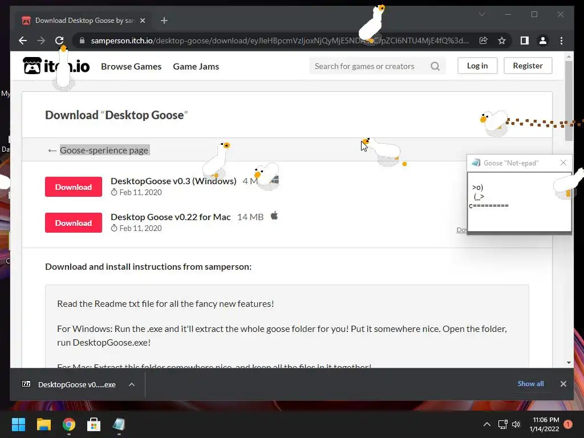This screenshot has height=438, width=584.
Task: Click the Chrome icon in the taskbar
Action: (69, 424)
